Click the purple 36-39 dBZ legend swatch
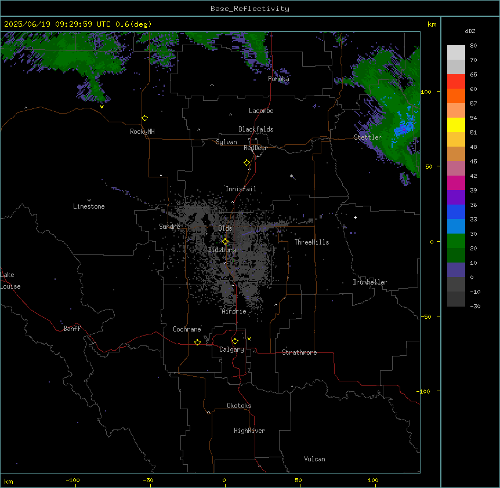This screenshot has height=488, width=500. 456,198
